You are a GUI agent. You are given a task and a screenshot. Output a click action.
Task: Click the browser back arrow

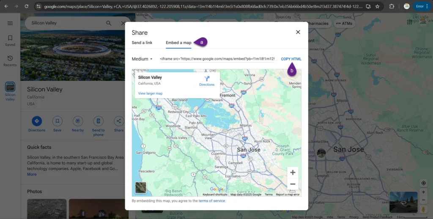click(x=6, y=6)
